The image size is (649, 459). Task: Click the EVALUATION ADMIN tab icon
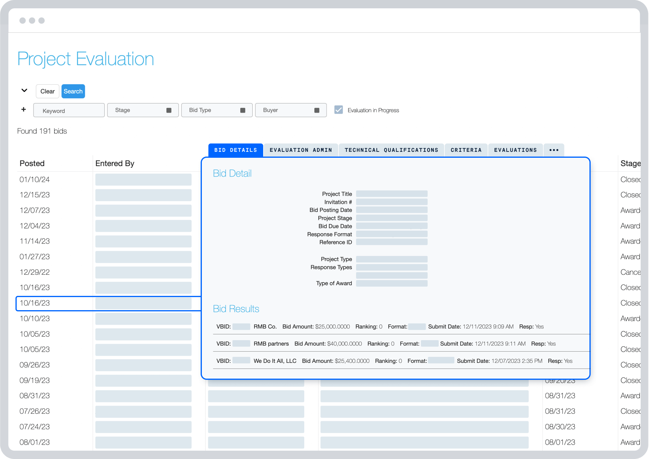coord(301,150)
